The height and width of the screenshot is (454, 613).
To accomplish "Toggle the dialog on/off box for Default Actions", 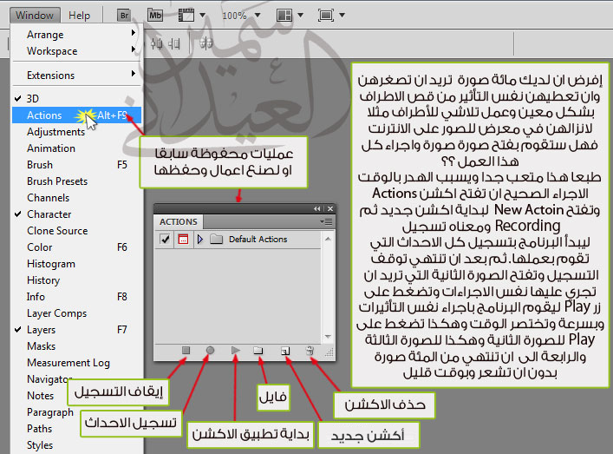I will [x=183, y=239].
